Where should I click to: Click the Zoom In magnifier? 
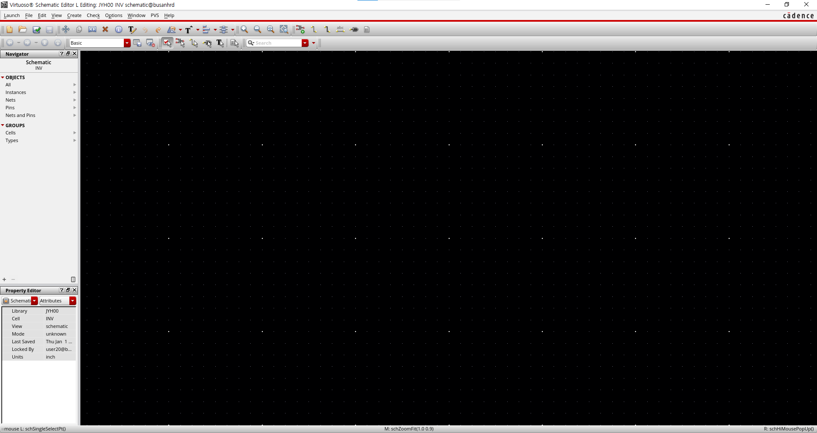coord(244,29)
